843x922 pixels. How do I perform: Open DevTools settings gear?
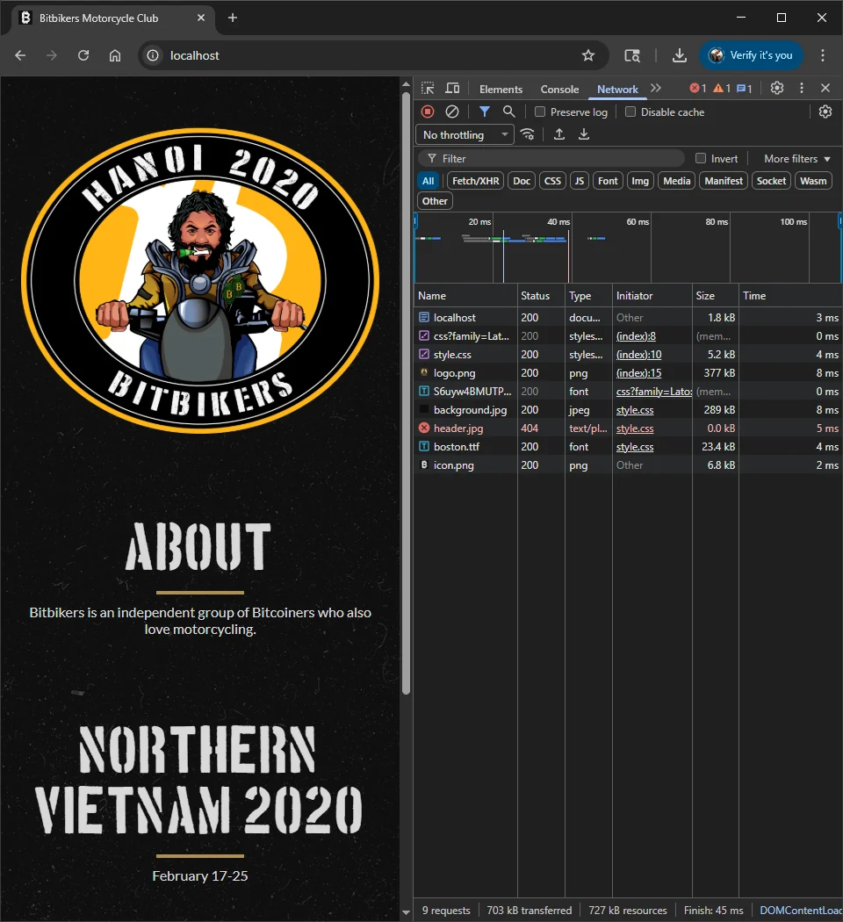click(x=777, y=88)
